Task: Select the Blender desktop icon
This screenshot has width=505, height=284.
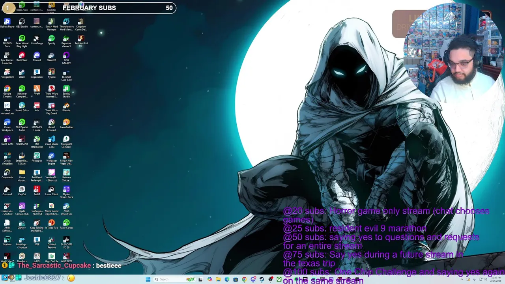Action: tap(66, 107)
